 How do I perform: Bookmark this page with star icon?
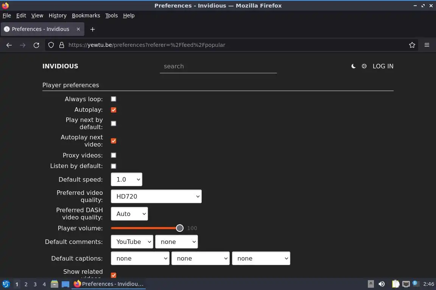point(412,45)
